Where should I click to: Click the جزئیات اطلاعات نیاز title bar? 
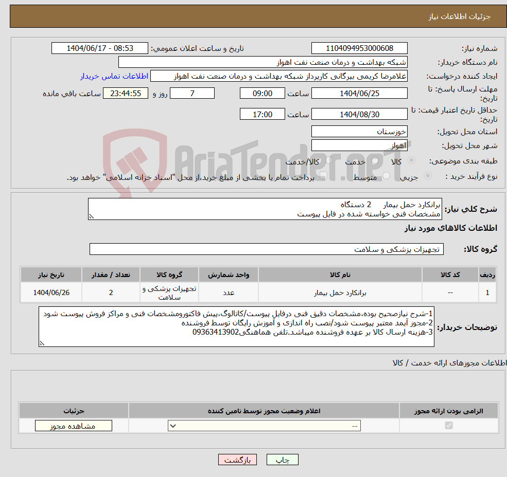[253, 16]
